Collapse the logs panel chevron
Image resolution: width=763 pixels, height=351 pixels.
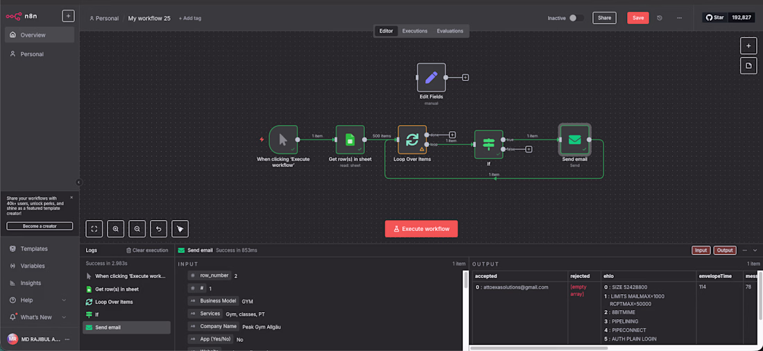coord(755,250)
